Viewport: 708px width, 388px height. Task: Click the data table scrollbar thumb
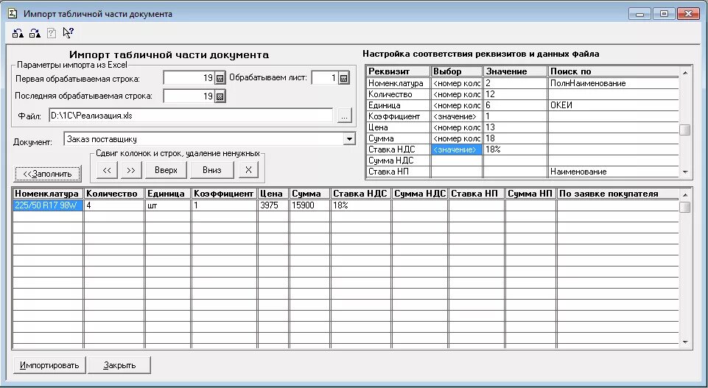tap(685, 207)
